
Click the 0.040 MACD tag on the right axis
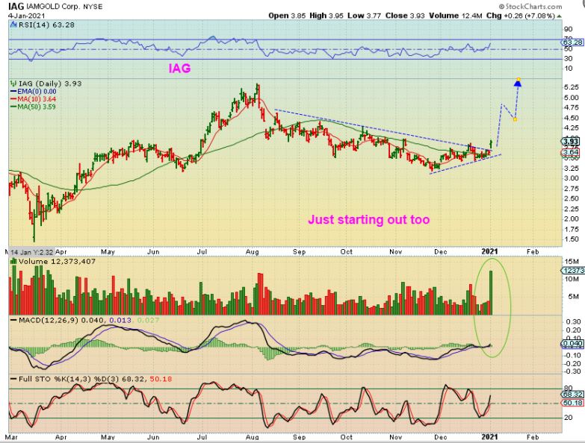(572, 343)
